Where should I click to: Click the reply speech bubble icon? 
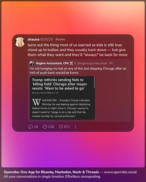31,127
